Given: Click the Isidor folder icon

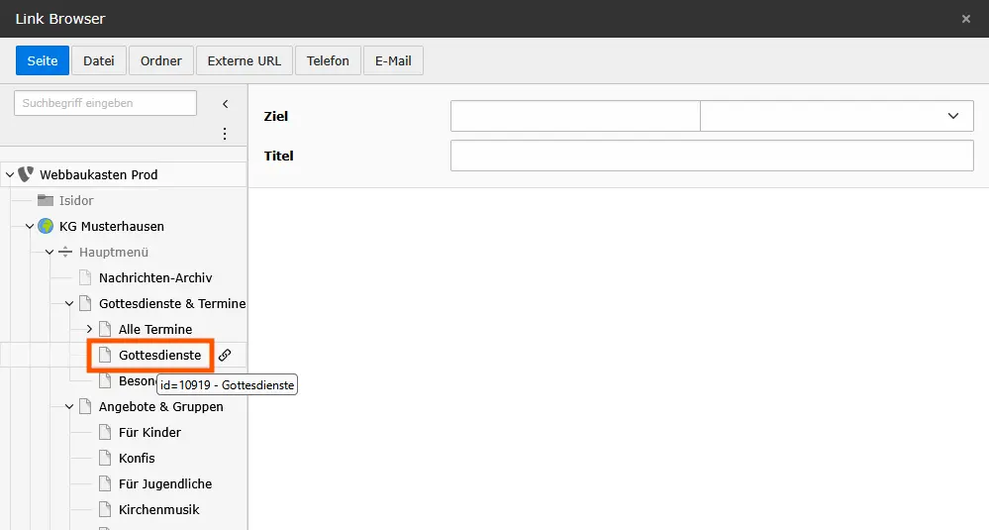Looking at the screenshot, I should (x=46, y=200).
